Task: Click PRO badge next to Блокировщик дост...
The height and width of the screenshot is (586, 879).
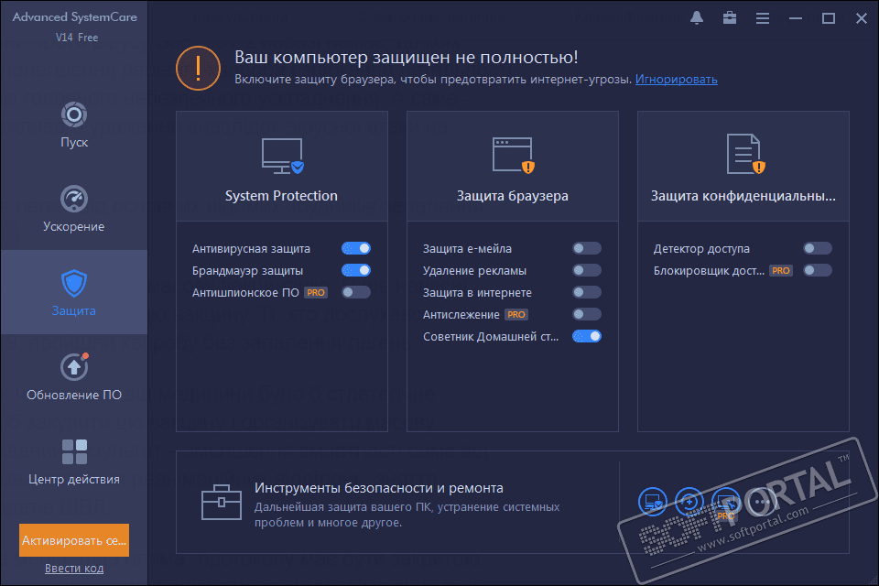Action: 781,270
